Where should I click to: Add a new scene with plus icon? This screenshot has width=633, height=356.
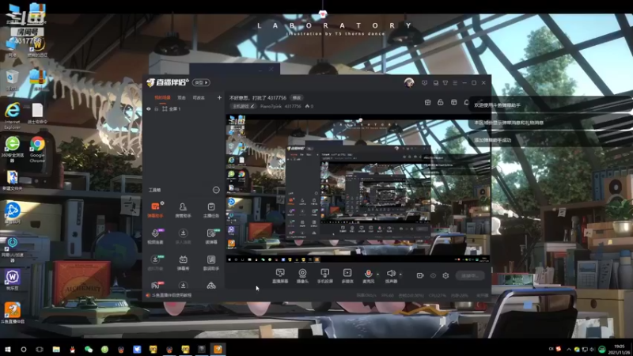tap(219, 97)
